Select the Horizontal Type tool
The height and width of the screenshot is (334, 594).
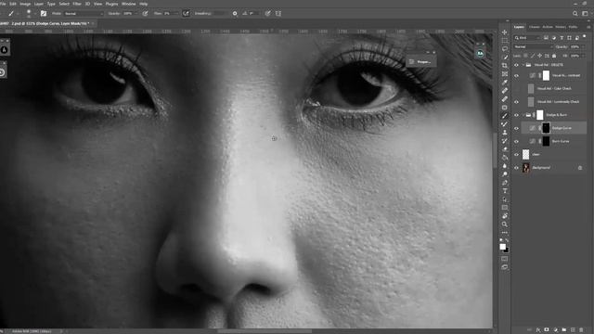505,190
